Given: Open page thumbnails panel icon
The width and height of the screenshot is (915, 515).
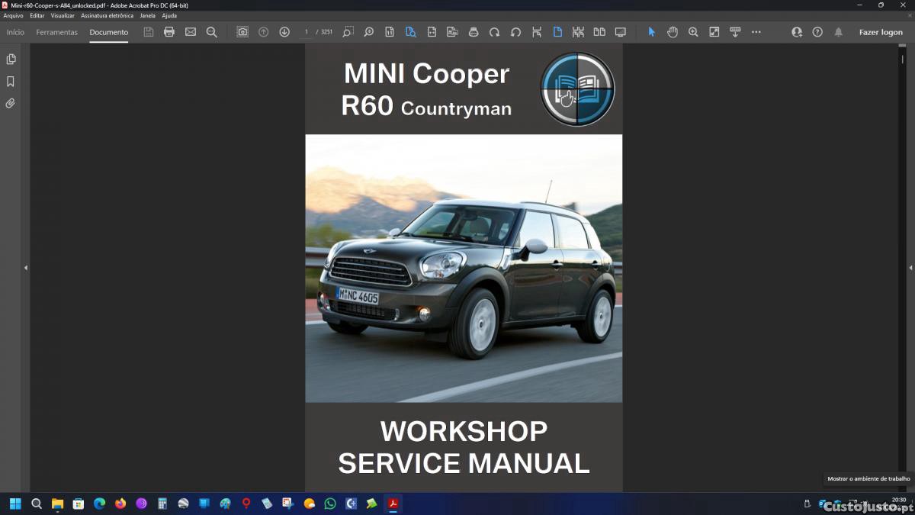Looking at the screenshot, I should [11, 60].
